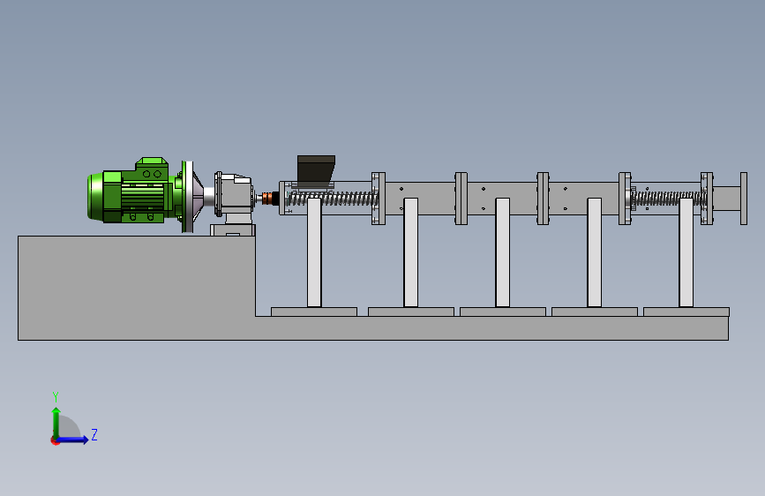Click the blue Z axis arrow of the triad
The width and height of the screenshot is (765, 496).
click(x=73, y=440)
